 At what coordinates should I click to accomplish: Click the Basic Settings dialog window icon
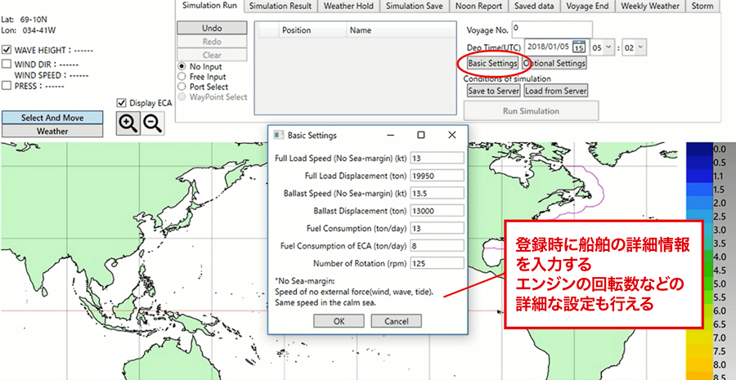point(278,135)
